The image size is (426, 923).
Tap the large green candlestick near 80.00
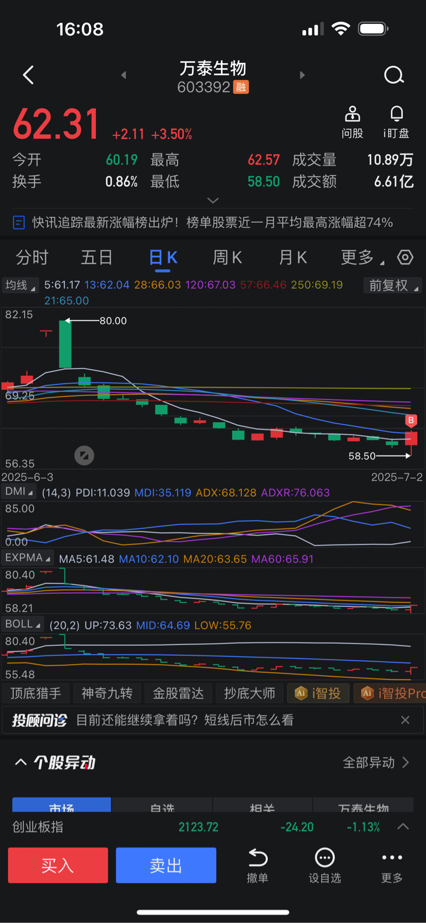point(65,344)
